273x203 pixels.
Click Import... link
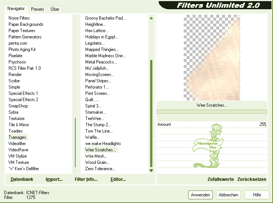[54, 179]
